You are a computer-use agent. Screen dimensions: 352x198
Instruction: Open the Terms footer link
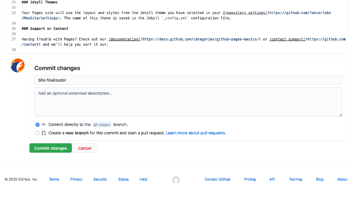54,179
